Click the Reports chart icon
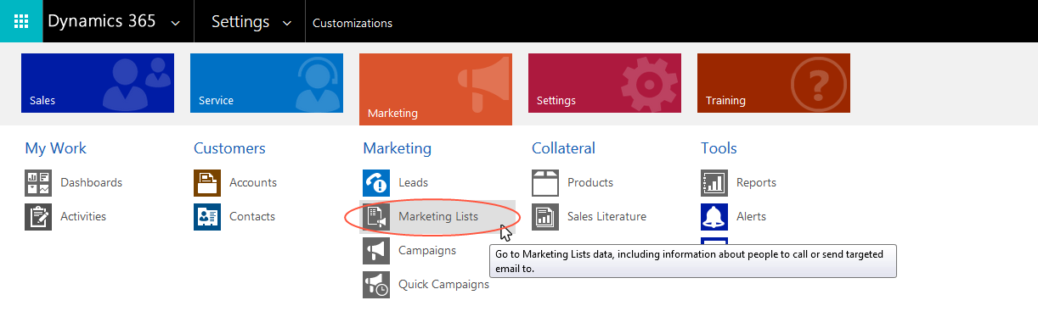The height and width of the screenshot is (317, 1038). (x=714, y=183)
